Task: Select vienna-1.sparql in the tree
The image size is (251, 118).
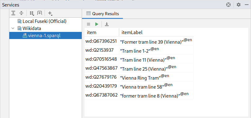Action: tap(41, 36)
